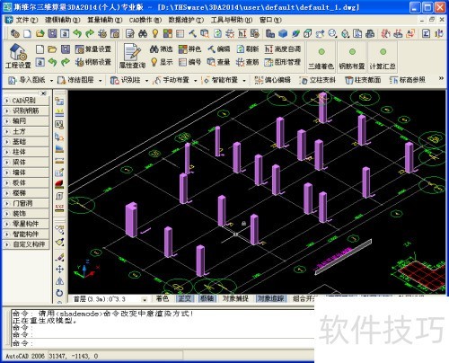Click the 三维着色 button
This screenshot has height=363, width=449.
[x=321, y=58]
